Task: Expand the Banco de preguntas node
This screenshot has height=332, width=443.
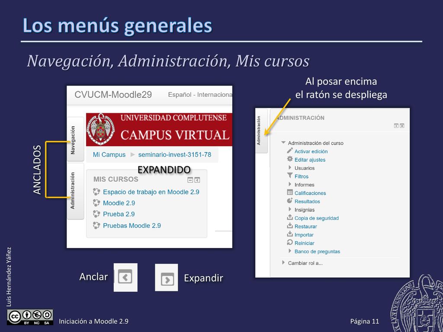Action: pyautogui.click(x=290, y=251)
